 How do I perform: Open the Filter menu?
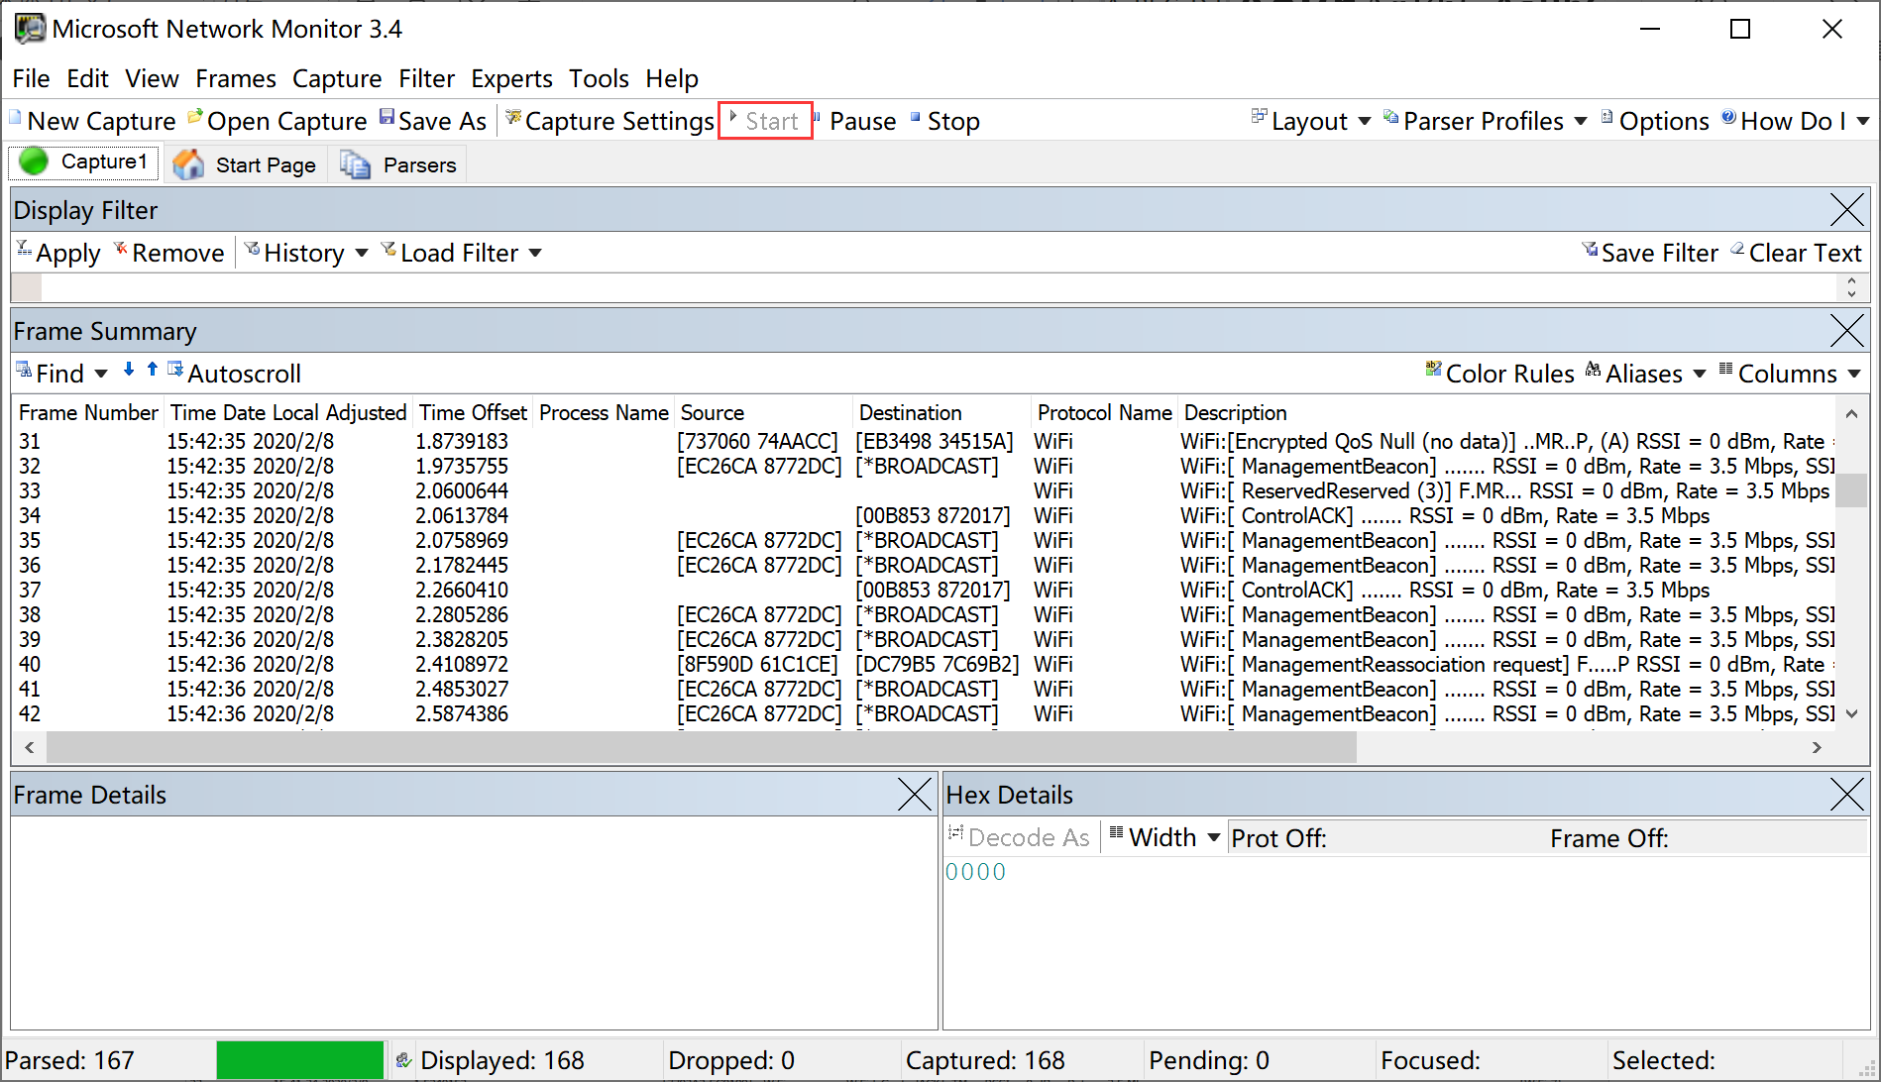[x=426, y=78]
